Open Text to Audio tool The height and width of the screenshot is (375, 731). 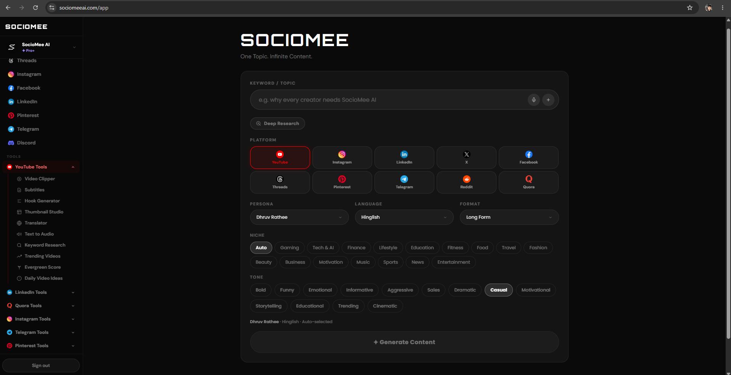click(x=39, y=234)
